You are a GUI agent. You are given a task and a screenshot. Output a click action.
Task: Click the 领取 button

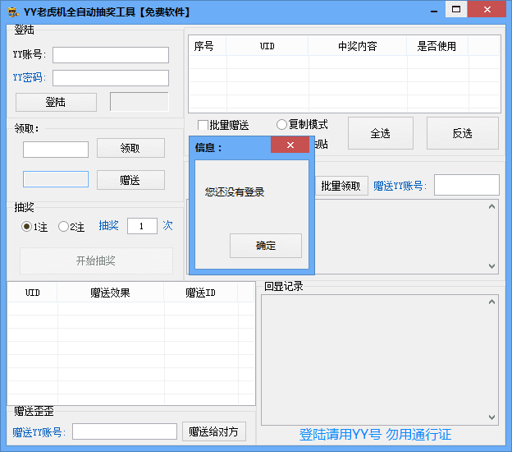pyautogui.click(x=130, y=148)
